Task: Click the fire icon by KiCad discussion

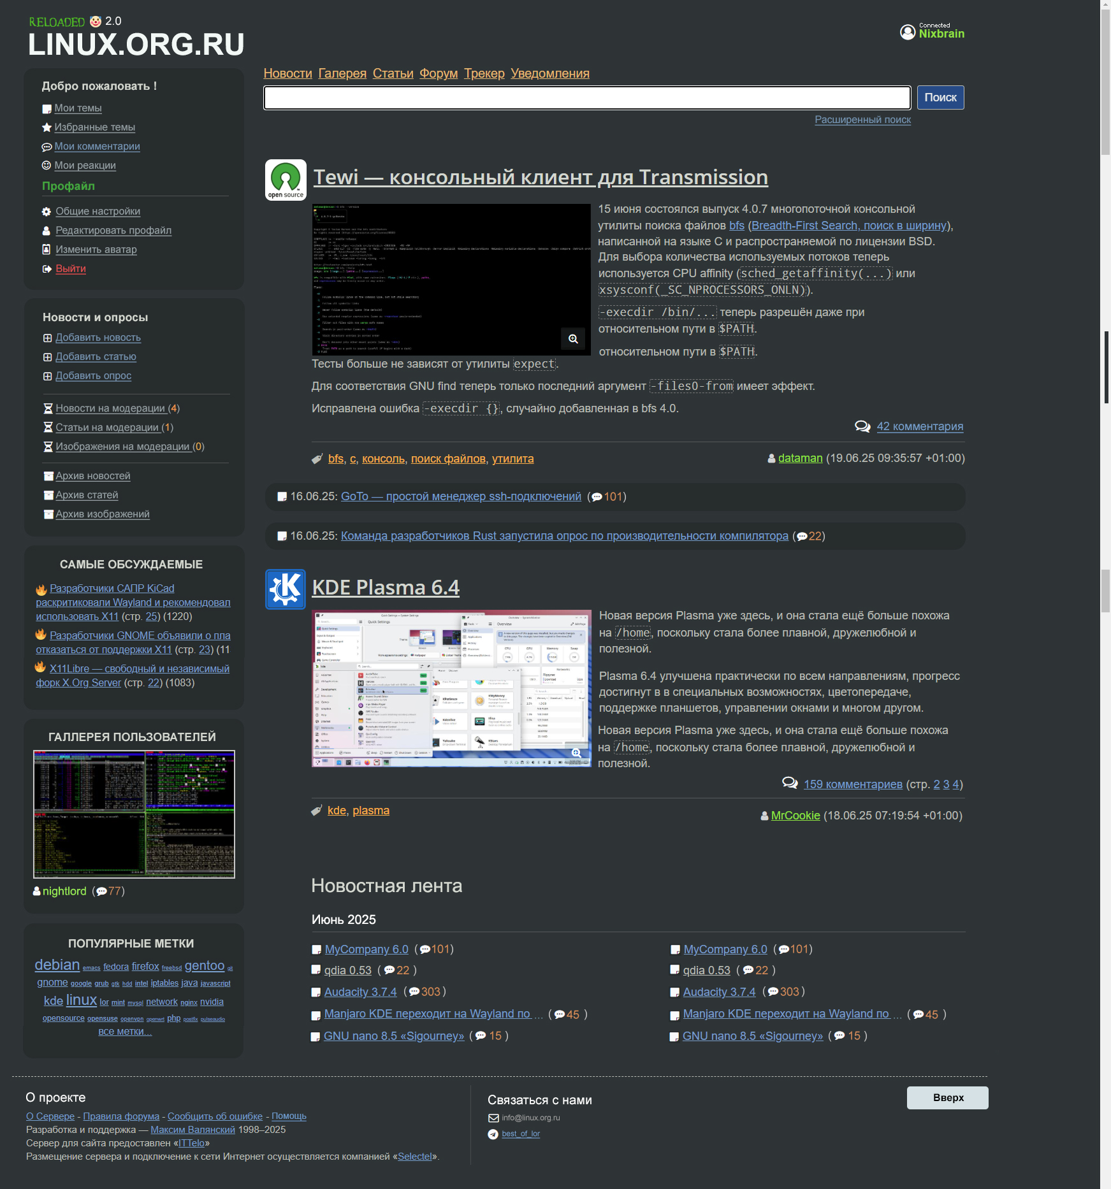Action: click(x=41, y=589)
